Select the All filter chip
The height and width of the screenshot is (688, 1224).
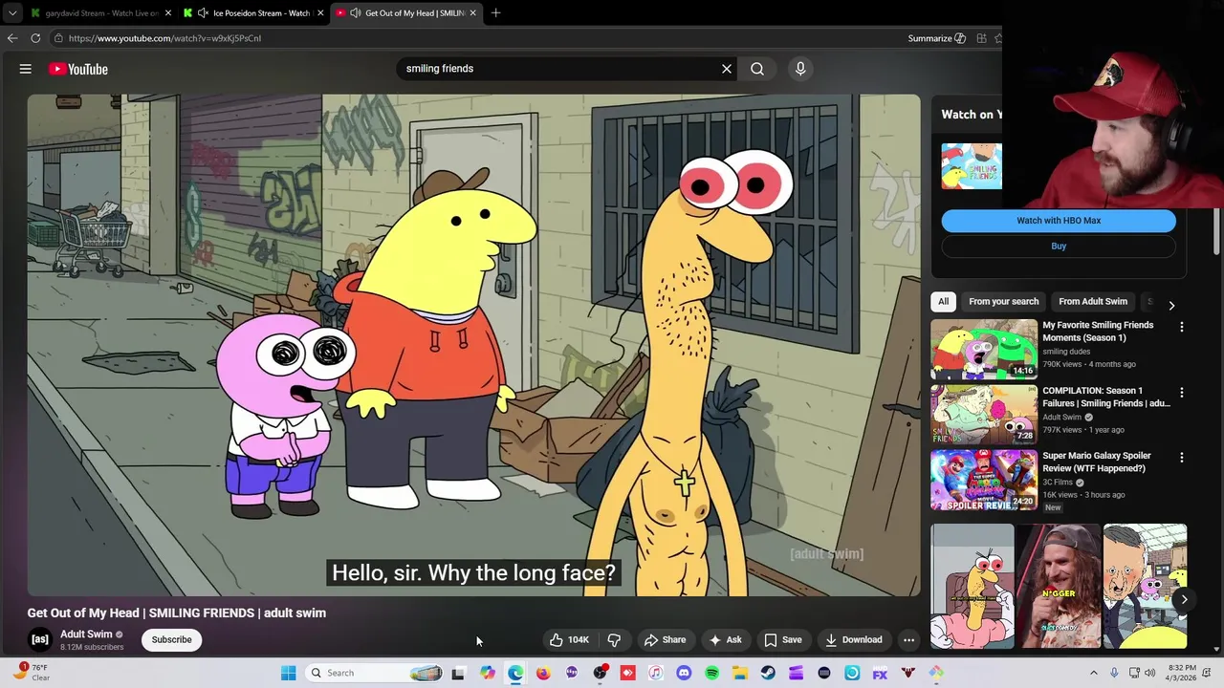[944, 302]
